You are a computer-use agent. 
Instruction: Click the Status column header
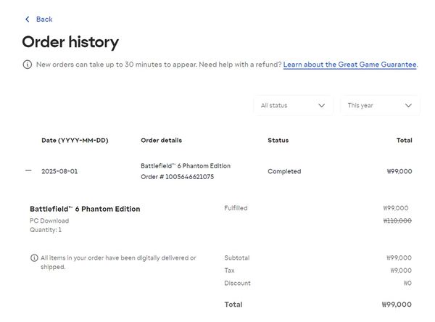pos(278,140)
